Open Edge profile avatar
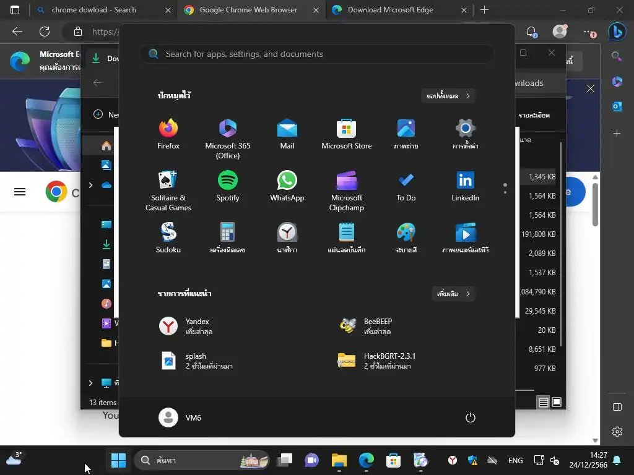Screen dimensions: 634x475 click(560, 32)
